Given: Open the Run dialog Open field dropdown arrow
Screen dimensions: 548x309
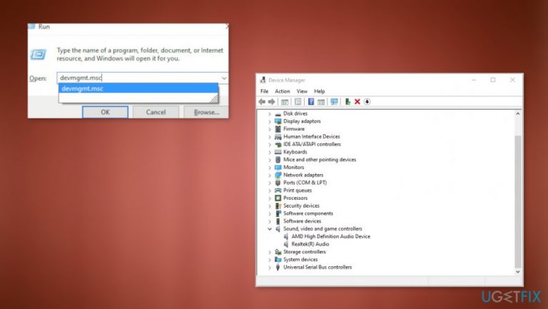Looking at the screenshot, I should pyautogui.click(x=224, y=78).
